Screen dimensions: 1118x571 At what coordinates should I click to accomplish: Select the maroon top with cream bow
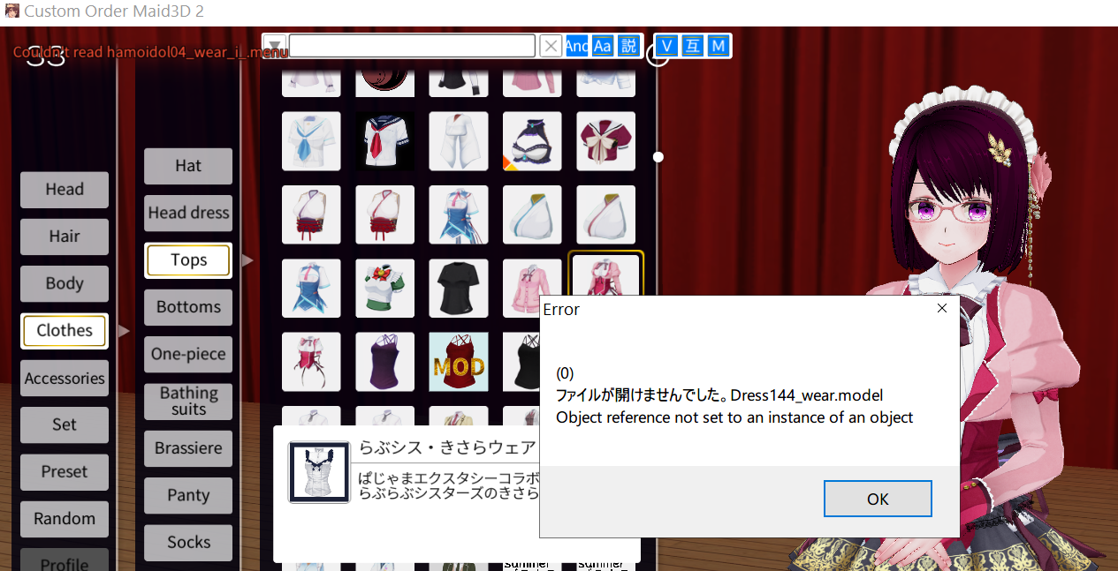(606, 141)
